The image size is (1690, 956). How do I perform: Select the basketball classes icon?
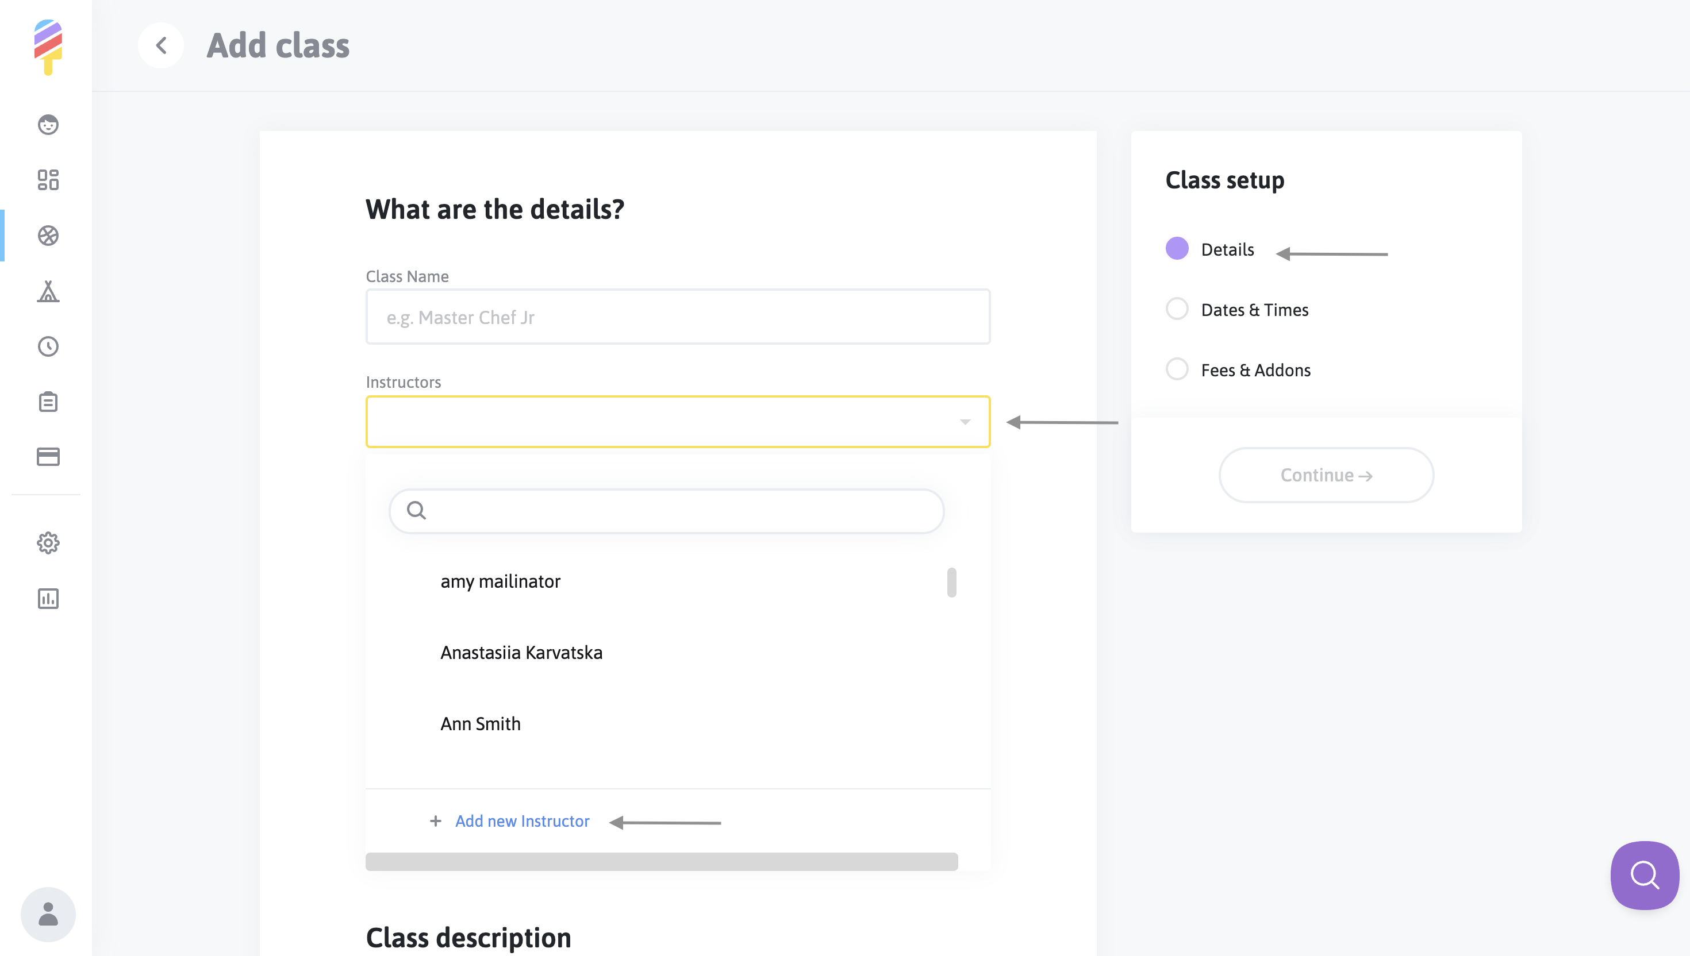(x=48, y=236)
